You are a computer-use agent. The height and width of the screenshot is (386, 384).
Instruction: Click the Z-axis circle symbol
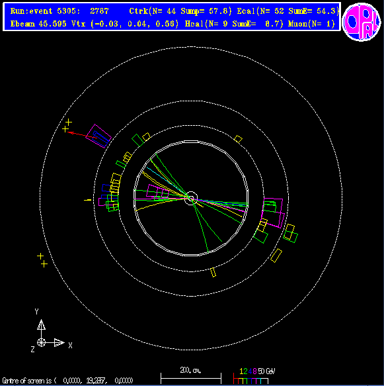coord(41,342)
